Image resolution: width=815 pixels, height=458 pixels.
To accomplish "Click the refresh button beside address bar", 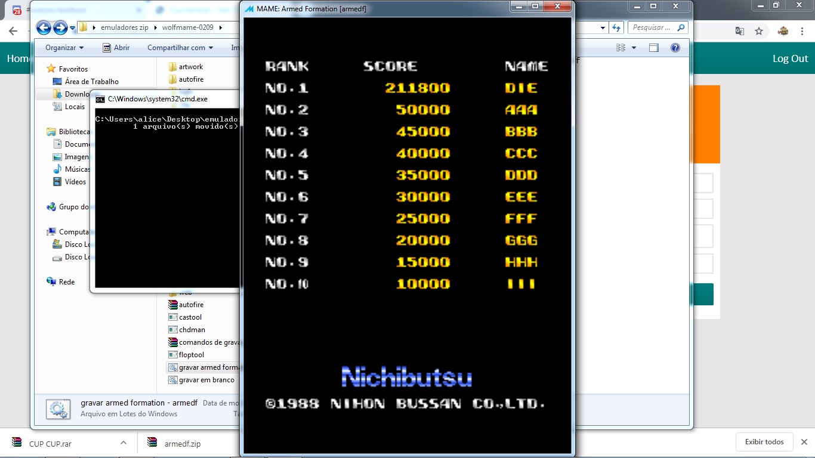I will click(x=617, y=27).
